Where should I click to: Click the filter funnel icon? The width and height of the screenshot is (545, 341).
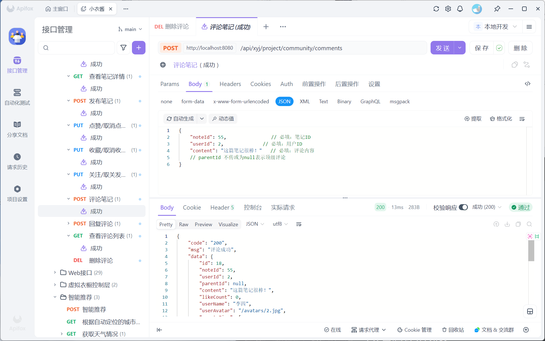(x=123, y=48)
